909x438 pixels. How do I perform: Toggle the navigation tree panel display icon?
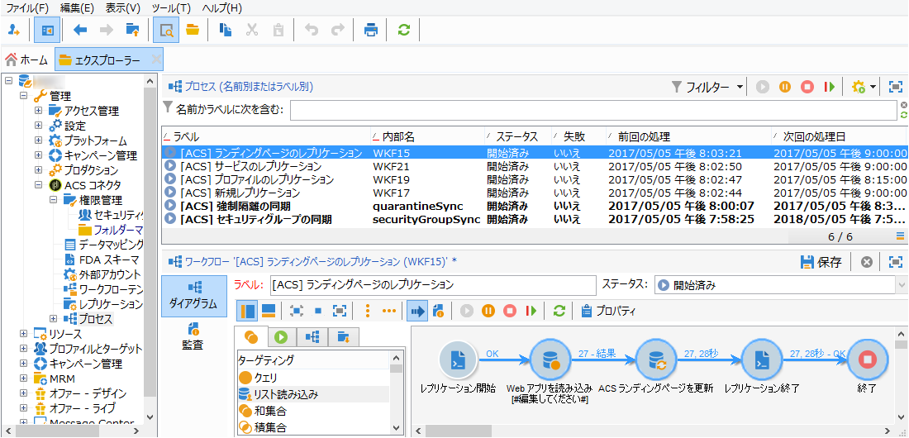click(x=48, y=31)
